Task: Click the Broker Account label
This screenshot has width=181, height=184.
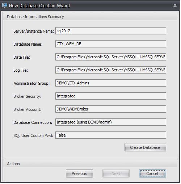Action: pyautogui.click(x=27, y=109)
